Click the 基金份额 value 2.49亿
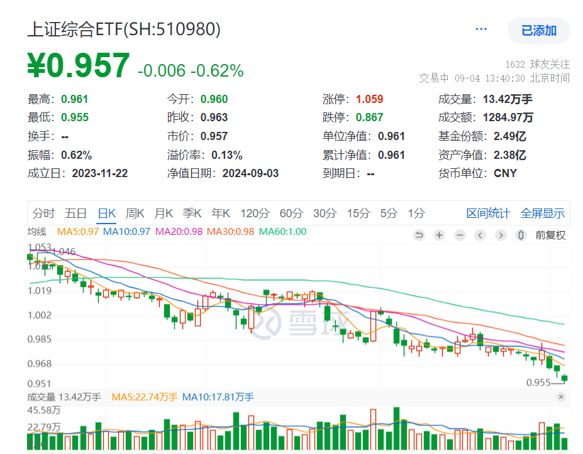This screenshot has width=583, height=454. click(x=510, y=136)
